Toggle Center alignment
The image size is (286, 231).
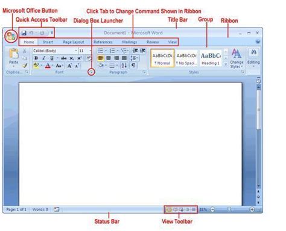[109, 58]
